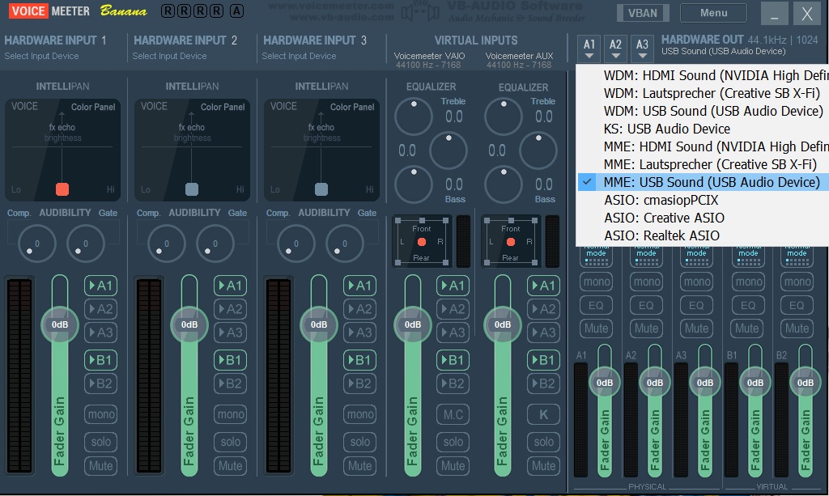Click the B2 bus fader gain knob
The height and width of the screenshot is (496, 829).
(x=805, y=383)
